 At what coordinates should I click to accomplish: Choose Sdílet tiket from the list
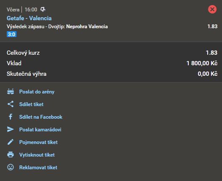pyautogui.click(x=31, y=104)
